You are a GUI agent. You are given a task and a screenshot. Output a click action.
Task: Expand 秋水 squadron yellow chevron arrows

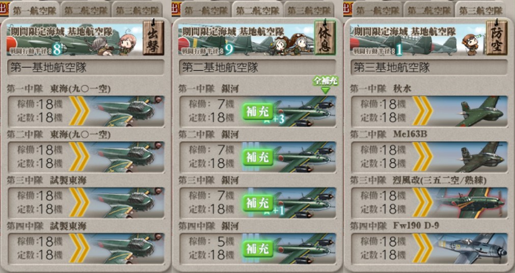pyautogui.click(x=422, y=111)
